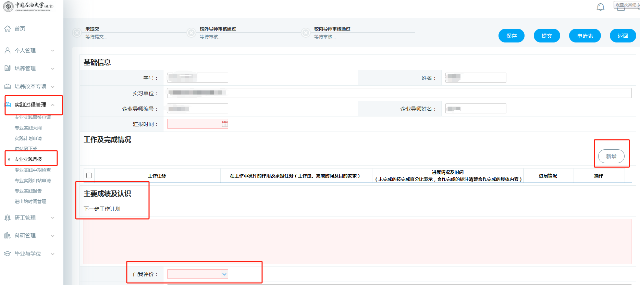The height and width of the screenshot is (285, 640).
Task: Go to 专业实践中期检查 in the sidebar
Action: [x=33, y=170]
